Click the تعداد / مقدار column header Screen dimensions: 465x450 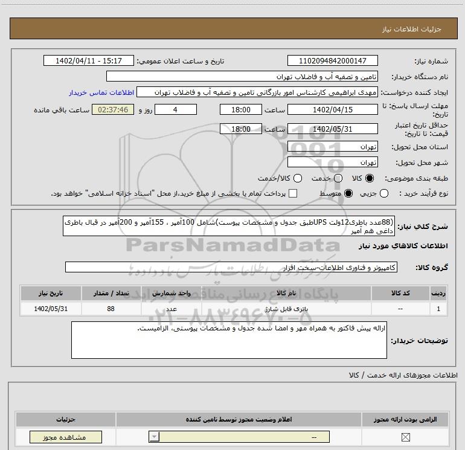coord(111,293)
